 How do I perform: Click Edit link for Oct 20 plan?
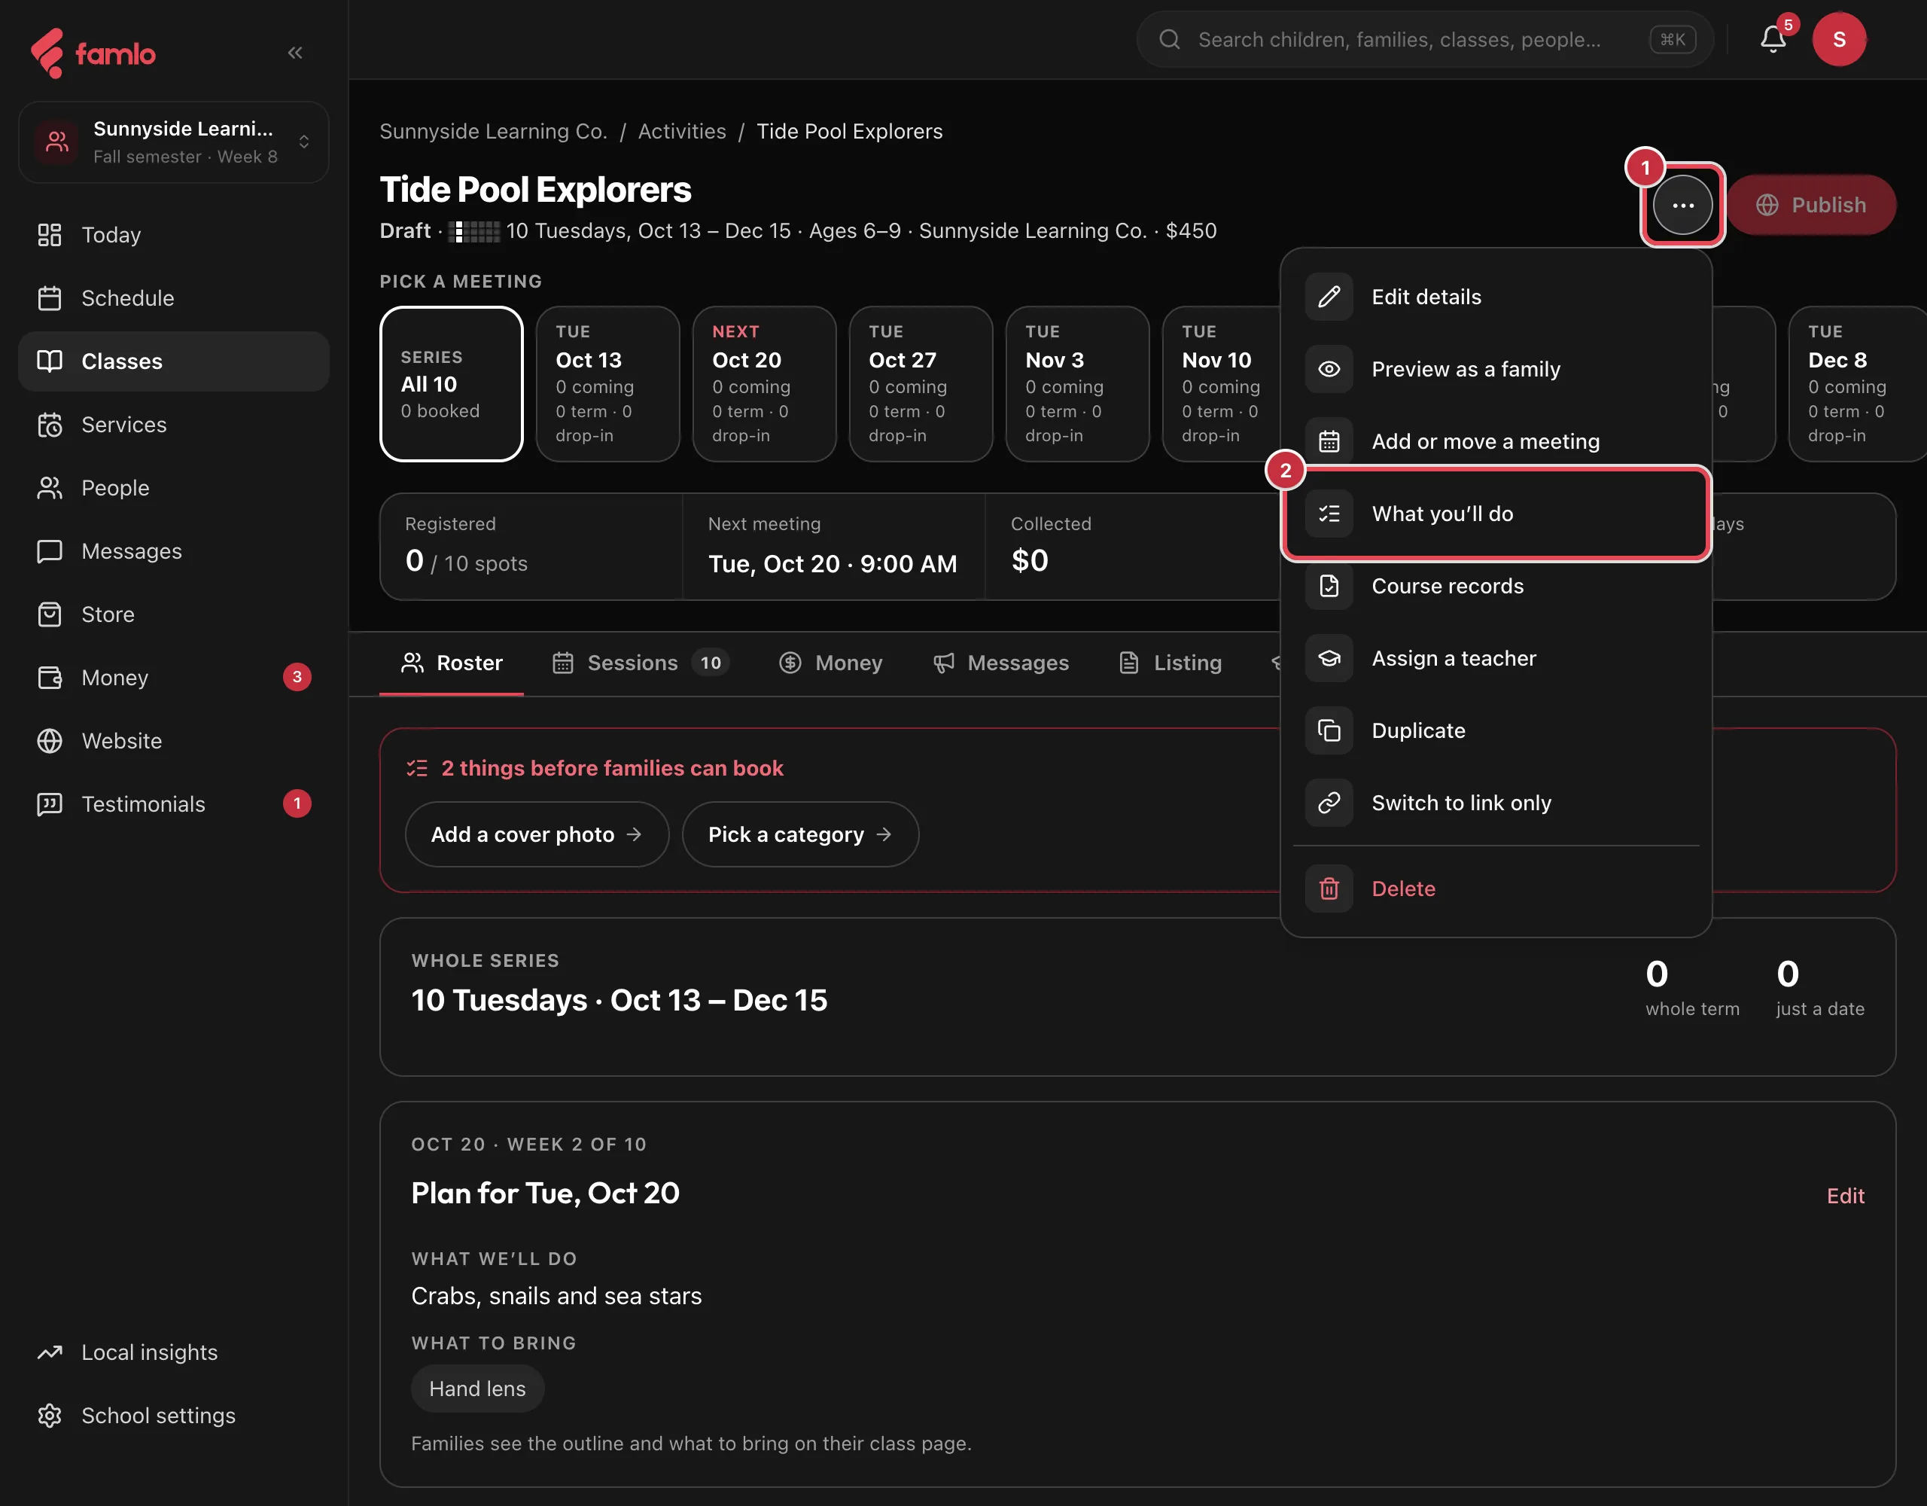pyautogui.click(x=1845, y=1197)
